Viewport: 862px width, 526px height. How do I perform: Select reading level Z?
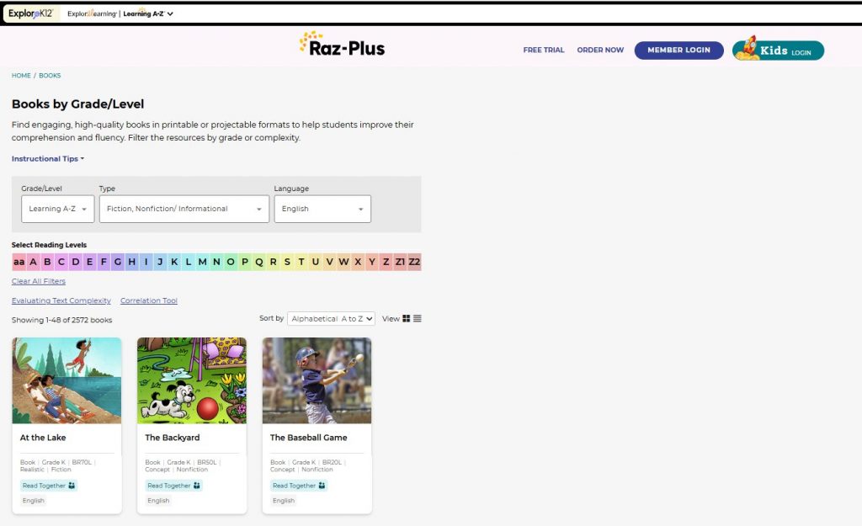pyautogui.click(x=386, y=263)
